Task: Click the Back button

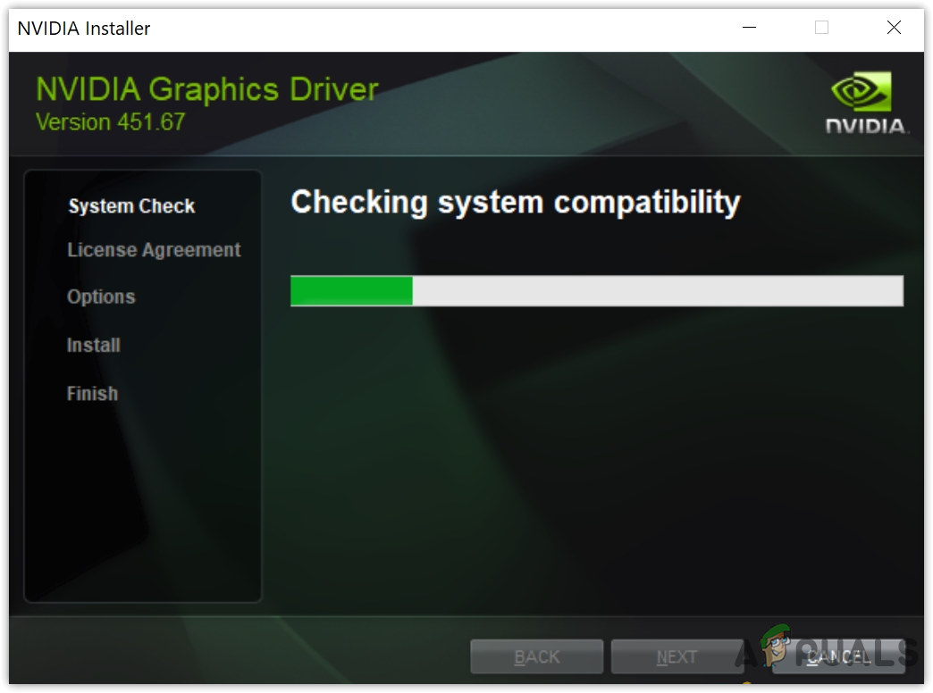Action: [x=536, y=655]
